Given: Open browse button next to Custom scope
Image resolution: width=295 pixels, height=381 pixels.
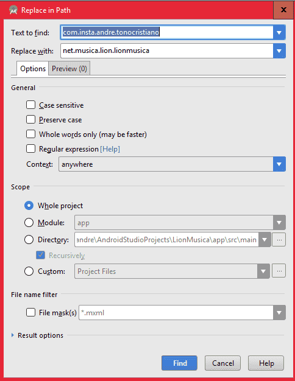Looking at the screenshot, I should click(x=279, y=271).
